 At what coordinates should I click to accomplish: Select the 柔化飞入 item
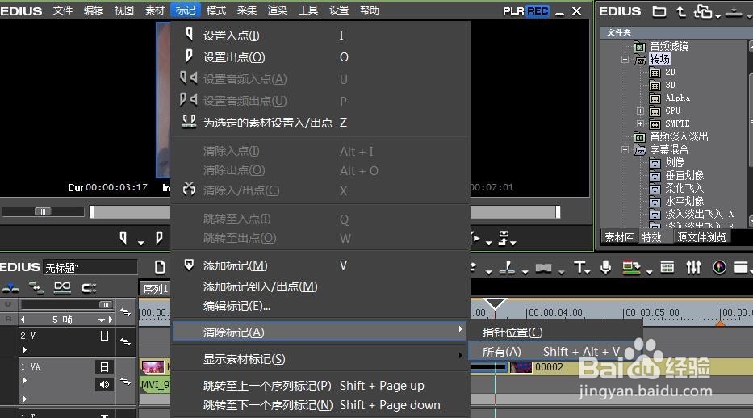tap(684, 188)
